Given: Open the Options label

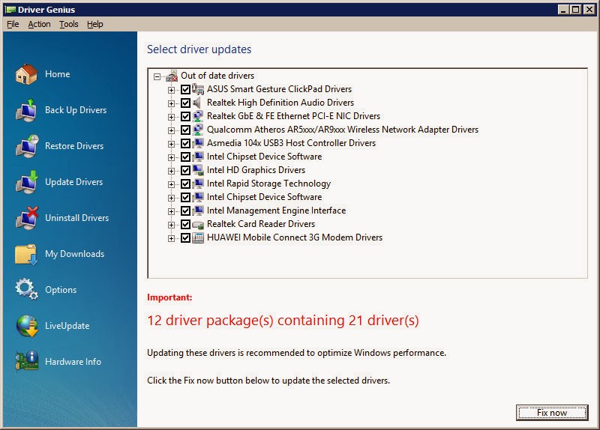Looking at the screenshot, I should click(x=61, y=290).
